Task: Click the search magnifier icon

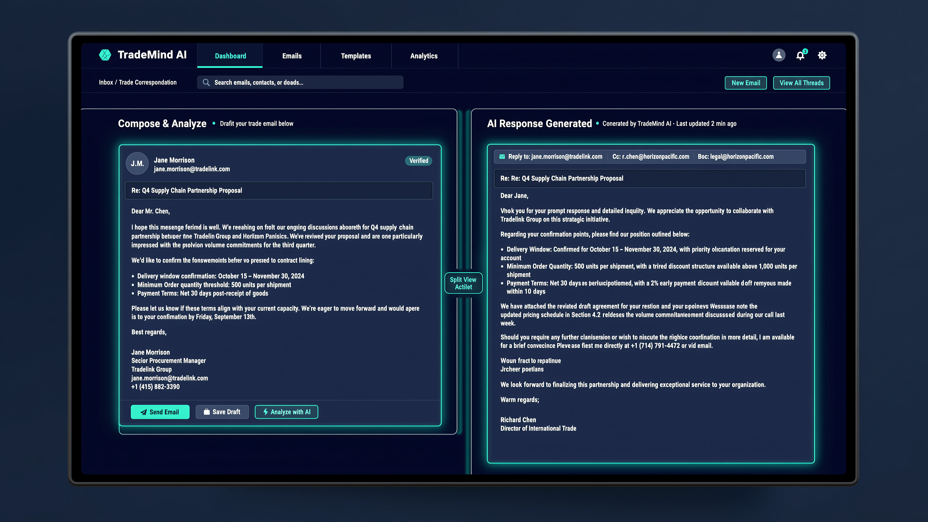Action: [x=206, y=82]
